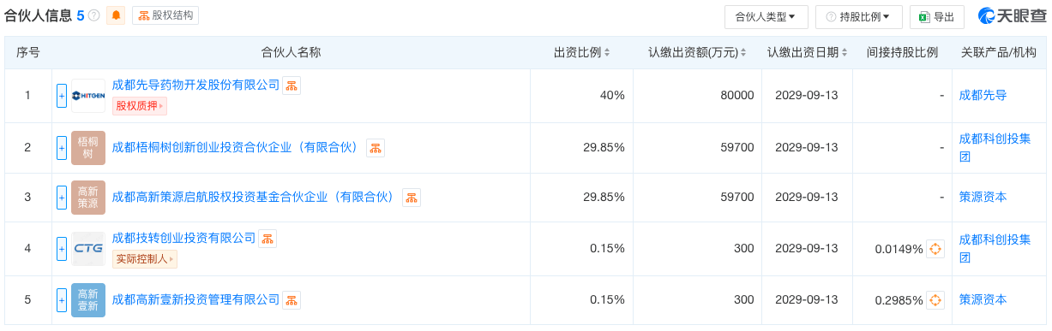Image resolution: width=1052 pixels, height=331 pixels.
Task: Open the 股权结构 equity structure button
Action: pos(165,15)
